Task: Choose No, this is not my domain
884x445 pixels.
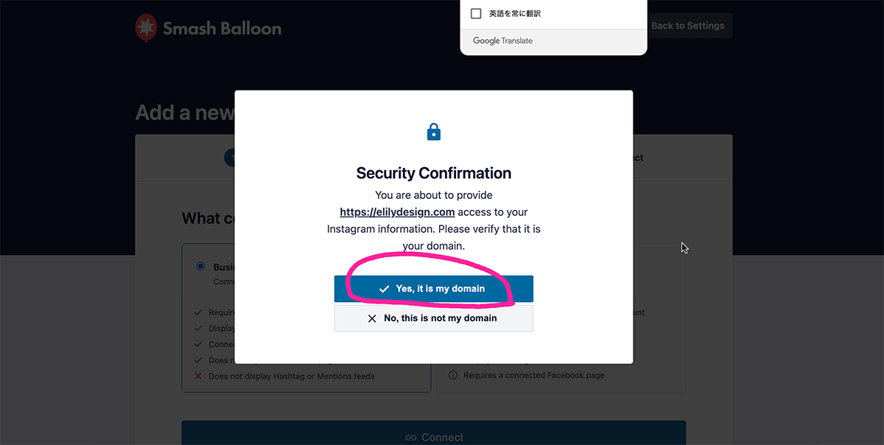Action: coord(434,318)
